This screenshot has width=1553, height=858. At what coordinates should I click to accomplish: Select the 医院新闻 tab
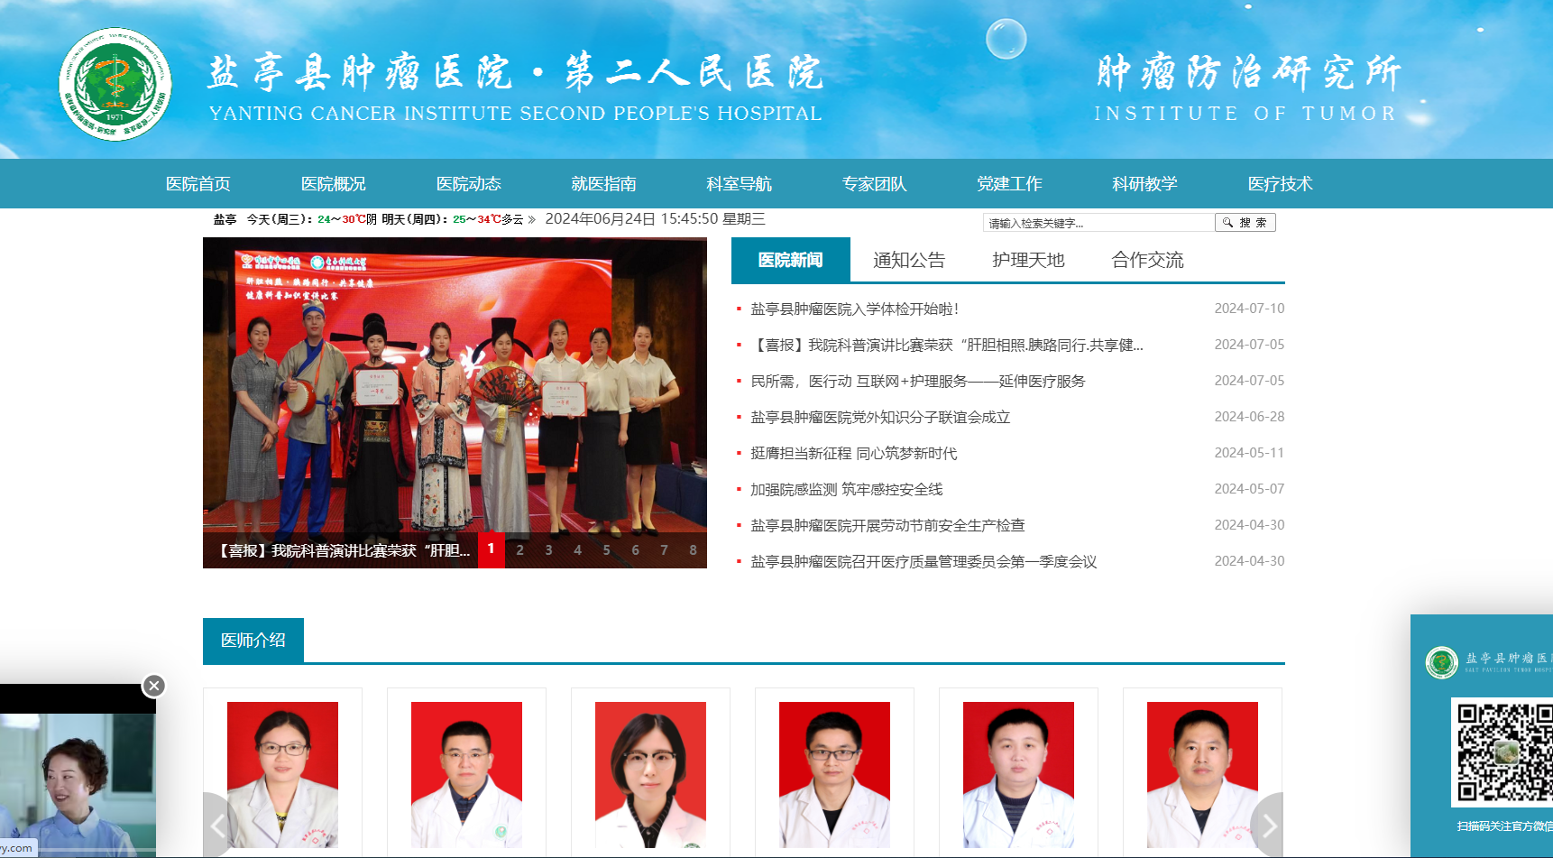791,260
